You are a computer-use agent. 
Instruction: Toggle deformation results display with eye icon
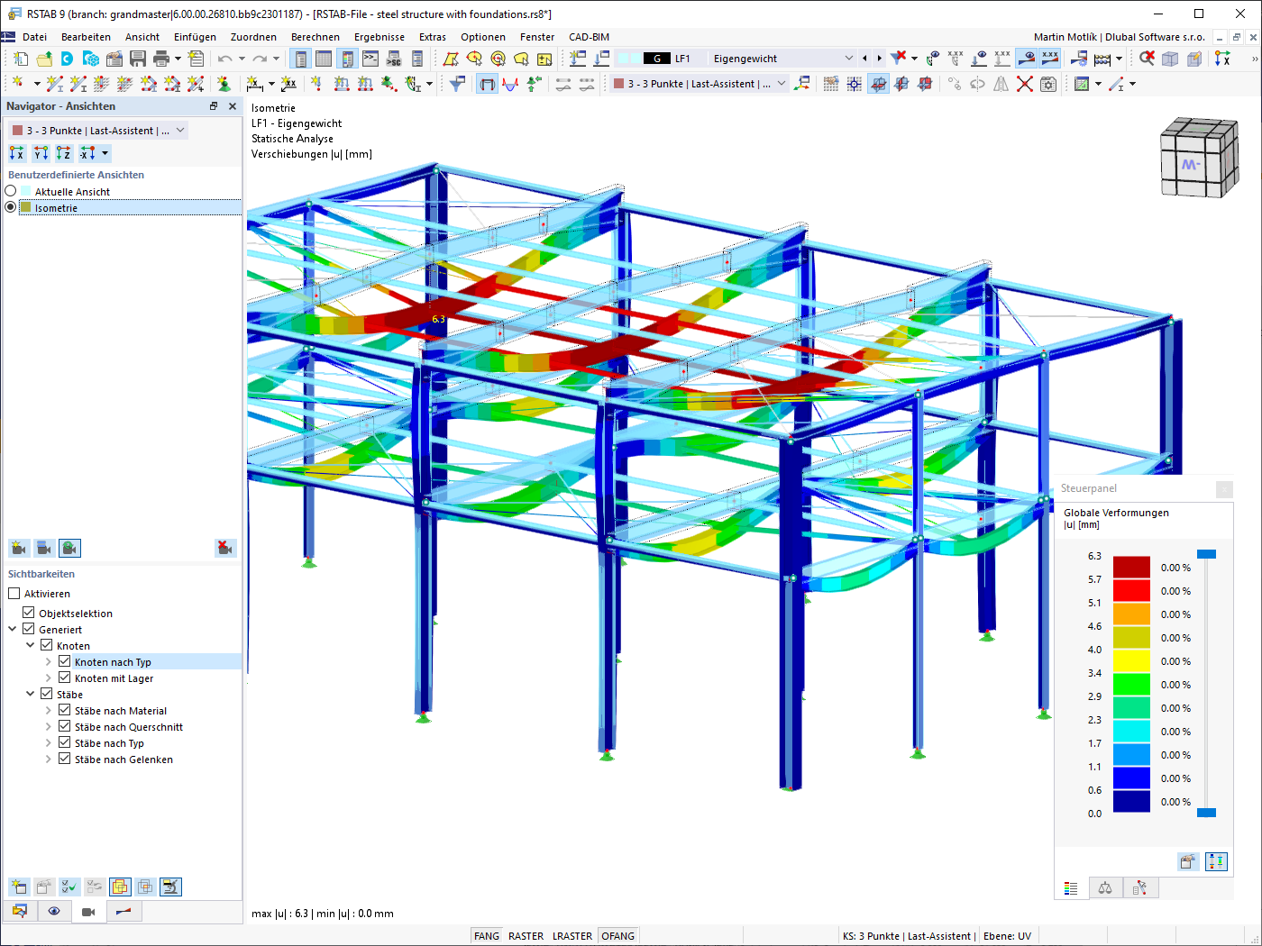(x=1027, y=59)
